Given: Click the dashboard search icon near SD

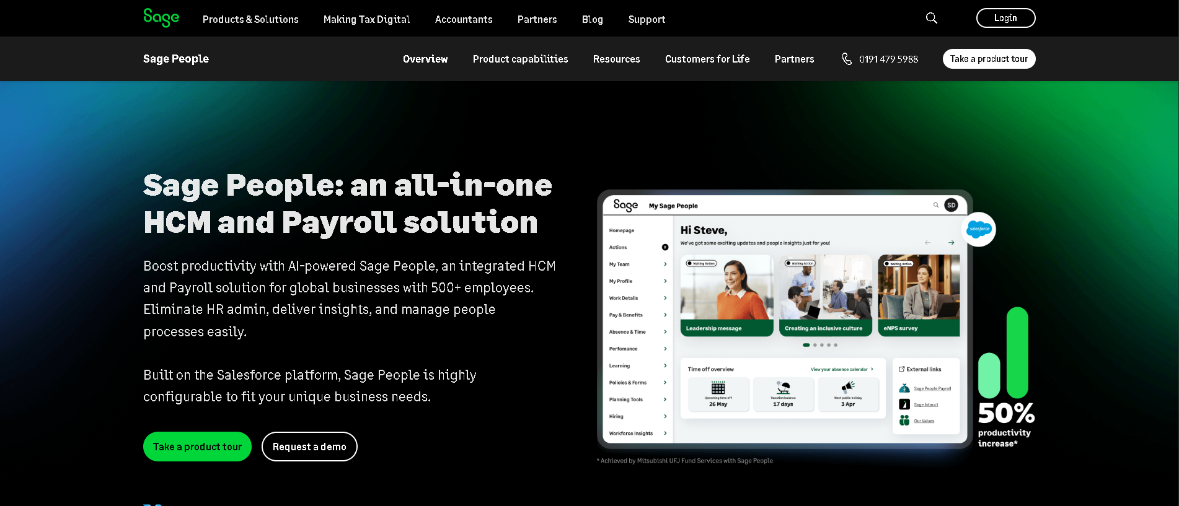Looking at the screenshot, I should point(935,205).
